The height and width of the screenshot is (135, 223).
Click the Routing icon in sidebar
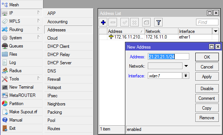coord(5,30)
